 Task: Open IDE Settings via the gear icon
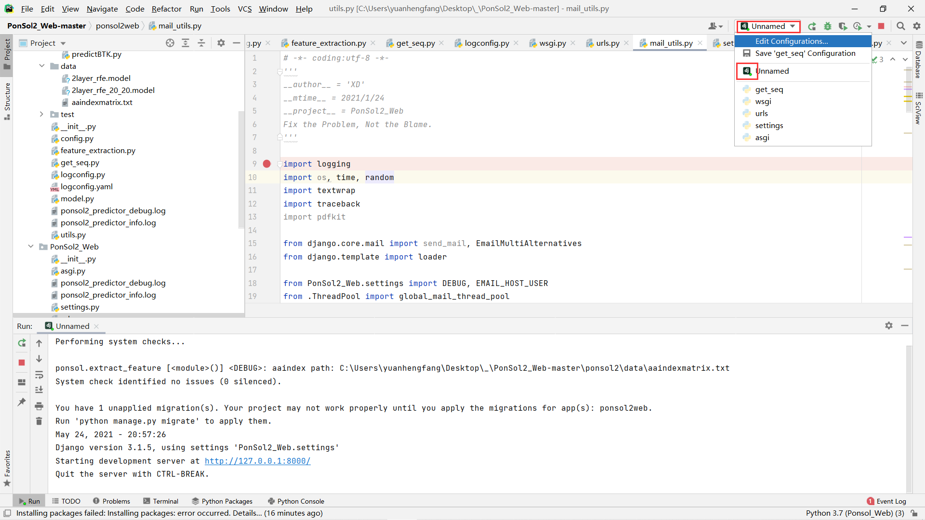tap(917, 26)
